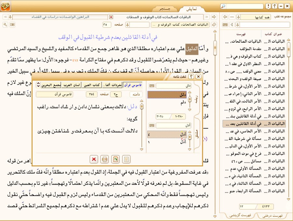Click the application logo icon at top left

click(x=6, y=6)
